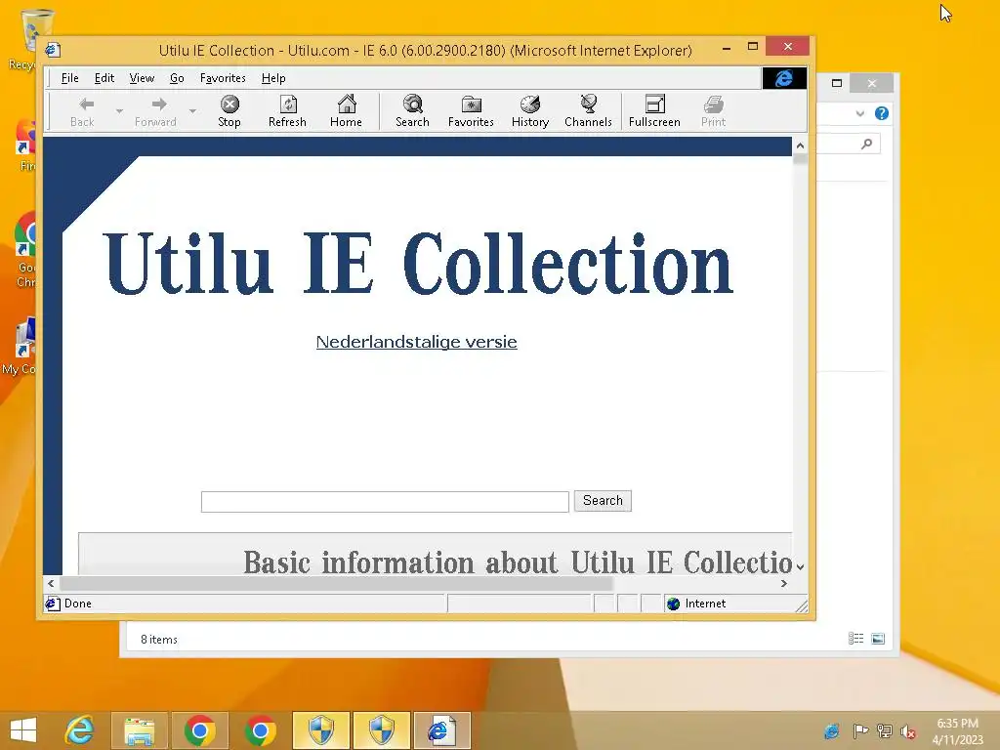
Task: Switch Explorer to details view
Action: coord(855,639)
